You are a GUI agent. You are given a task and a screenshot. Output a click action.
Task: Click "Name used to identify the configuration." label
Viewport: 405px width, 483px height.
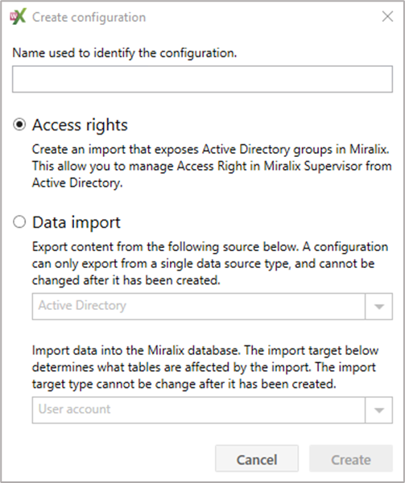pos(125,53)
